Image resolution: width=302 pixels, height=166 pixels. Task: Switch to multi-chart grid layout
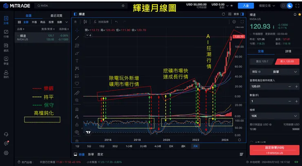[230, 14]
